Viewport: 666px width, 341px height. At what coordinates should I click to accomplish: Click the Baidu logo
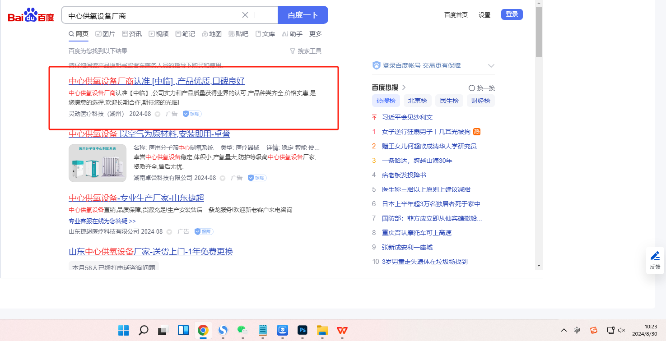31,16
